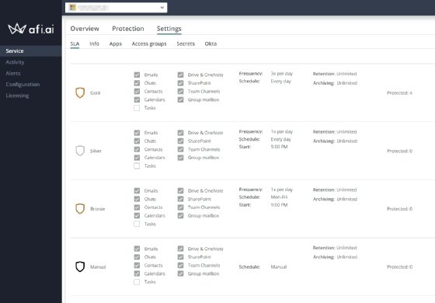Open the Okta sub-tab
This screenshot has width=435, height=303.
coord(211,44)
